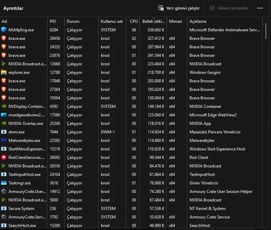Viewport: 271px width, 230px height.
Task: Click the Malwarebytes.exe icon
Action: coord(4,140)
